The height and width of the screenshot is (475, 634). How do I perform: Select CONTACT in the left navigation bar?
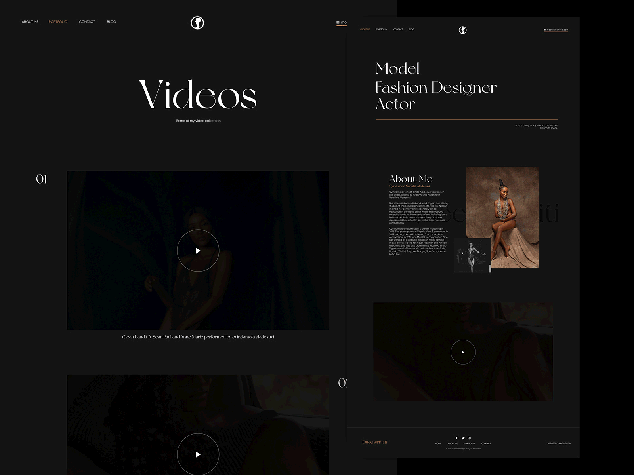(x=87, y=22)
